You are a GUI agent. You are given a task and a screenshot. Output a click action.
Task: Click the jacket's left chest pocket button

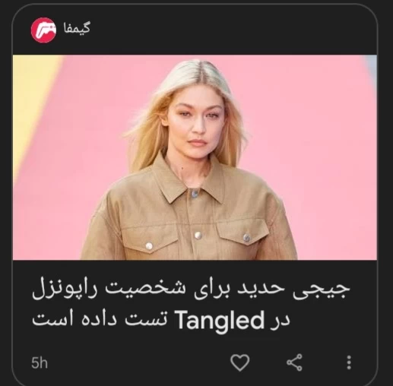tap(149, 245)
